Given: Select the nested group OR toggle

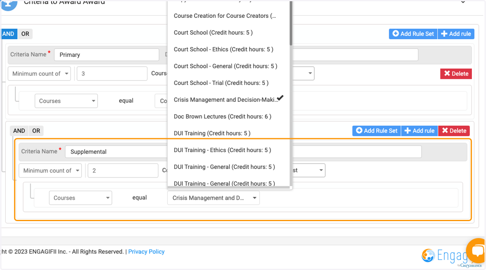Looking at the screenshot, I should coord(36,131).
